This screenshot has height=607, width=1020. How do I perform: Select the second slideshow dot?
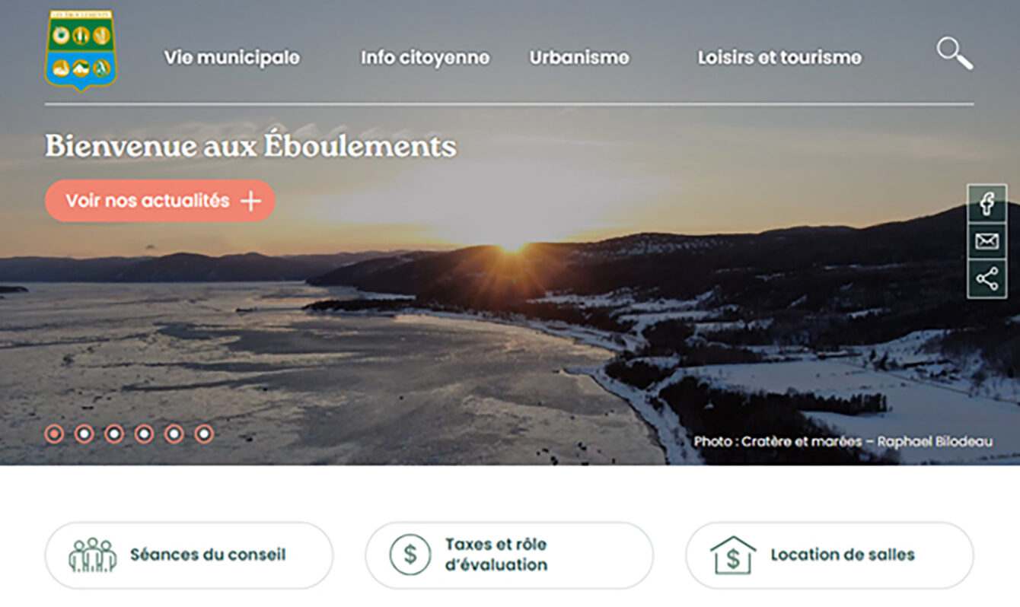tap(84, 434)
